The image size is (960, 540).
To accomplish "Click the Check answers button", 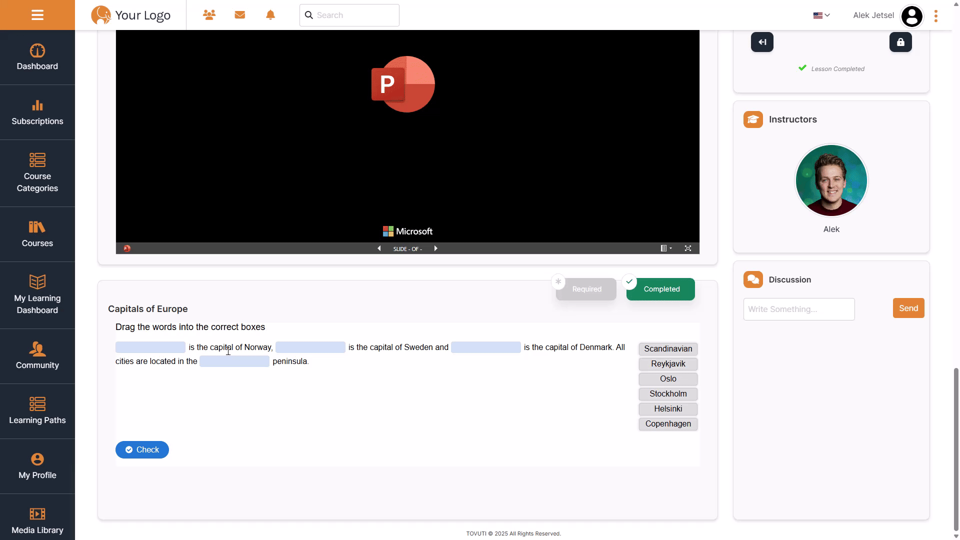I will (142, 449).
